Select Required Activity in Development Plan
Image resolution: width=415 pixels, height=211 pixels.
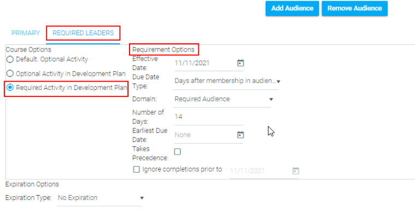[10, 88]
